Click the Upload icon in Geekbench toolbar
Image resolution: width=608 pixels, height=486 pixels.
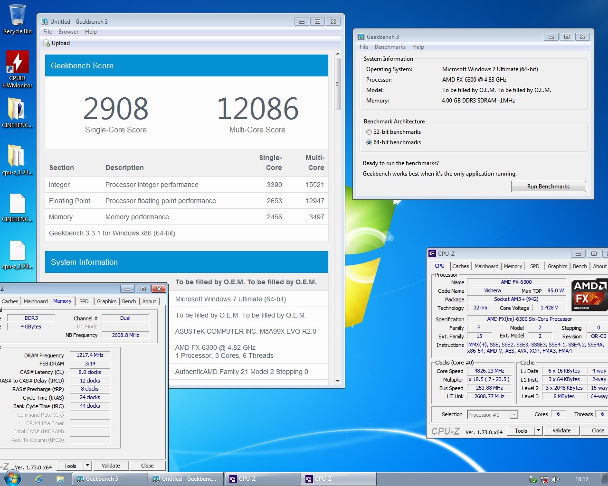[x=47, y=43]
